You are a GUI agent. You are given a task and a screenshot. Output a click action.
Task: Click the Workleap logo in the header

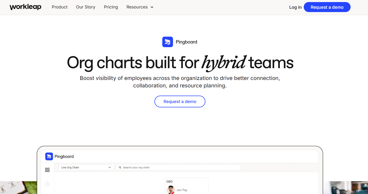coord(25,7)
